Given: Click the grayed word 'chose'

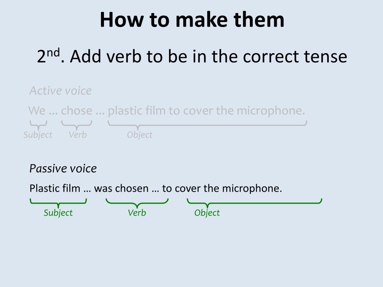Looking at the screenshot, I should click(x=76, y=111).
